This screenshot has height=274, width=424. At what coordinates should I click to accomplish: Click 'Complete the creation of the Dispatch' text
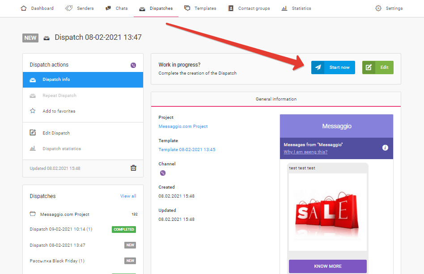(x=197, y=73)
